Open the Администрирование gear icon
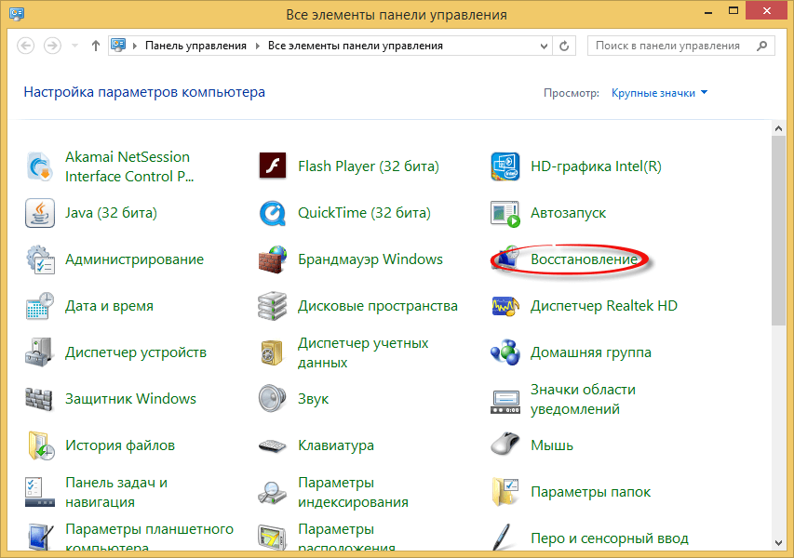Screen dimensions: 794x558 pyautogui.click(x=40, y=259)
